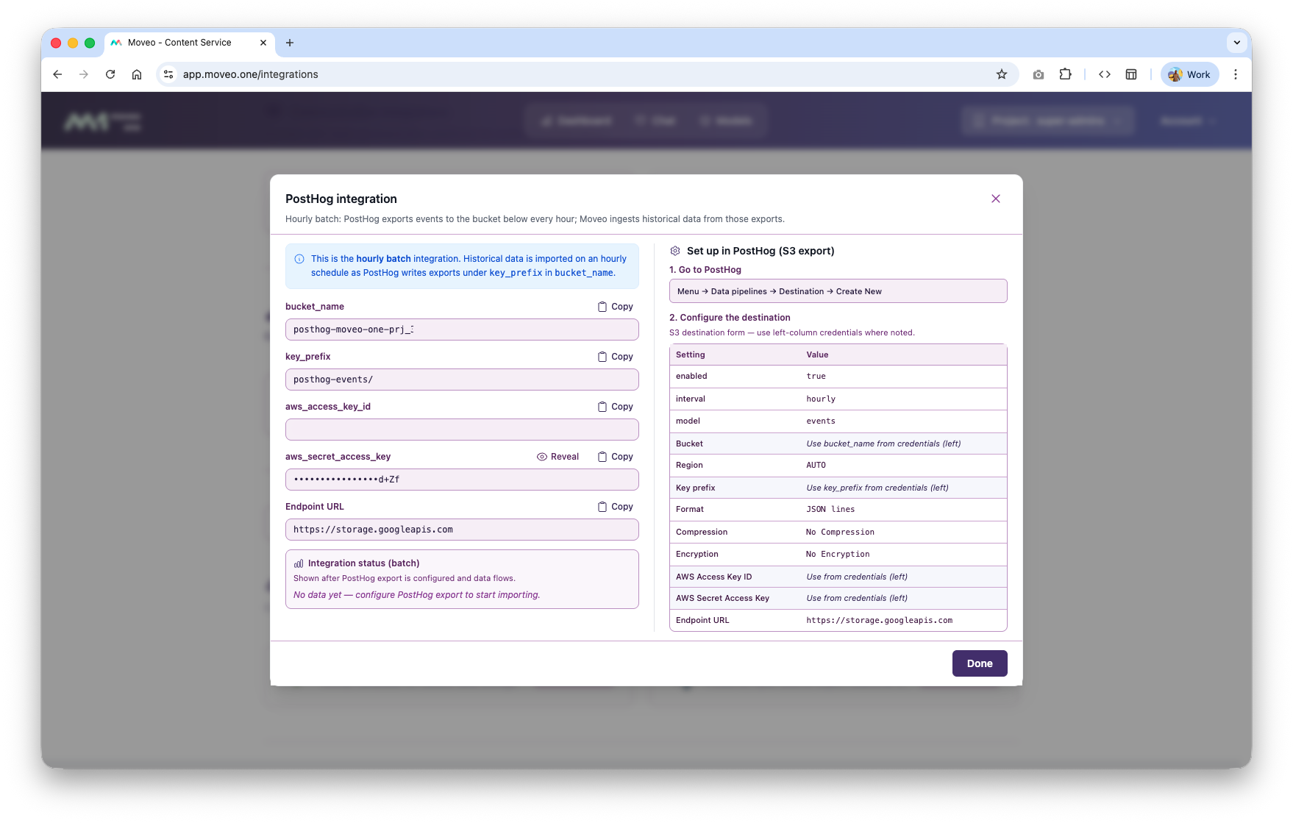Screen dimensions: 1293x823
Task: Go back to the previous page
Action: (x=57, y=74)
